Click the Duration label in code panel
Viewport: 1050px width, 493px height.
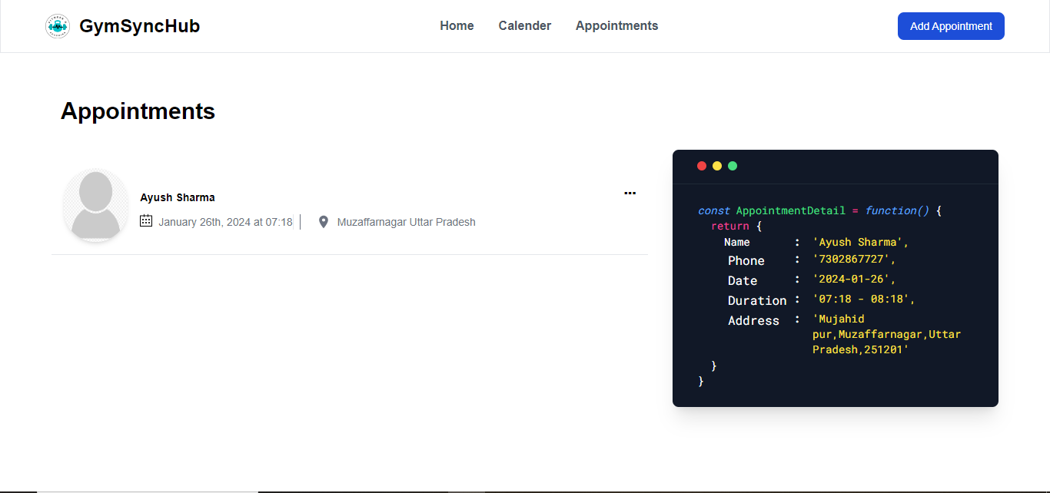coord(757,300)
